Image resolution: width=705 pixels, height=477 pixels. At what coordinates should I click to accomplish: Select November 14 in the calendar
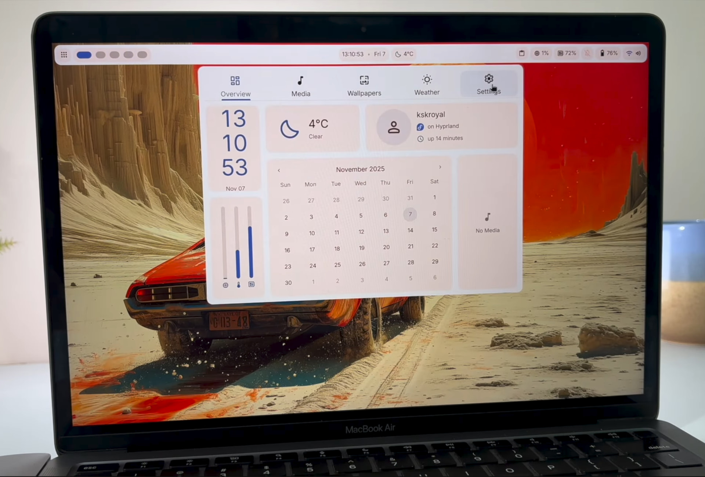[410, 230]
